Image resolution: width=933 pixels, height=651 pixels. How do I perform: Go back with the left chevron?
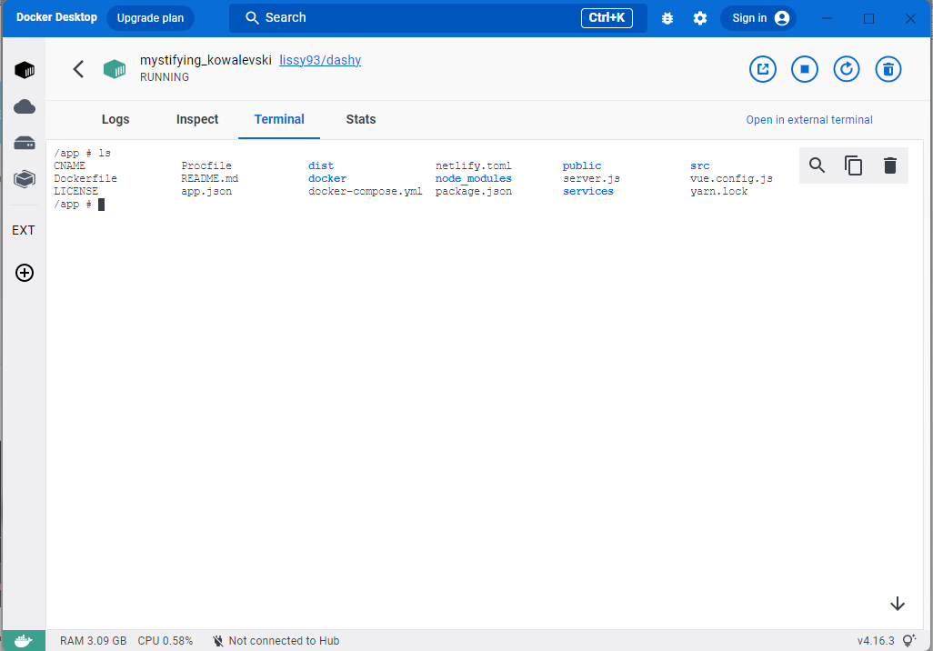tap(78, 69)
